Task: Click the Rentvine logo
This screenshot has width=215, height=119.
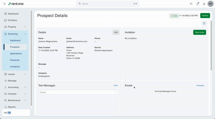Action: (17, 4)
